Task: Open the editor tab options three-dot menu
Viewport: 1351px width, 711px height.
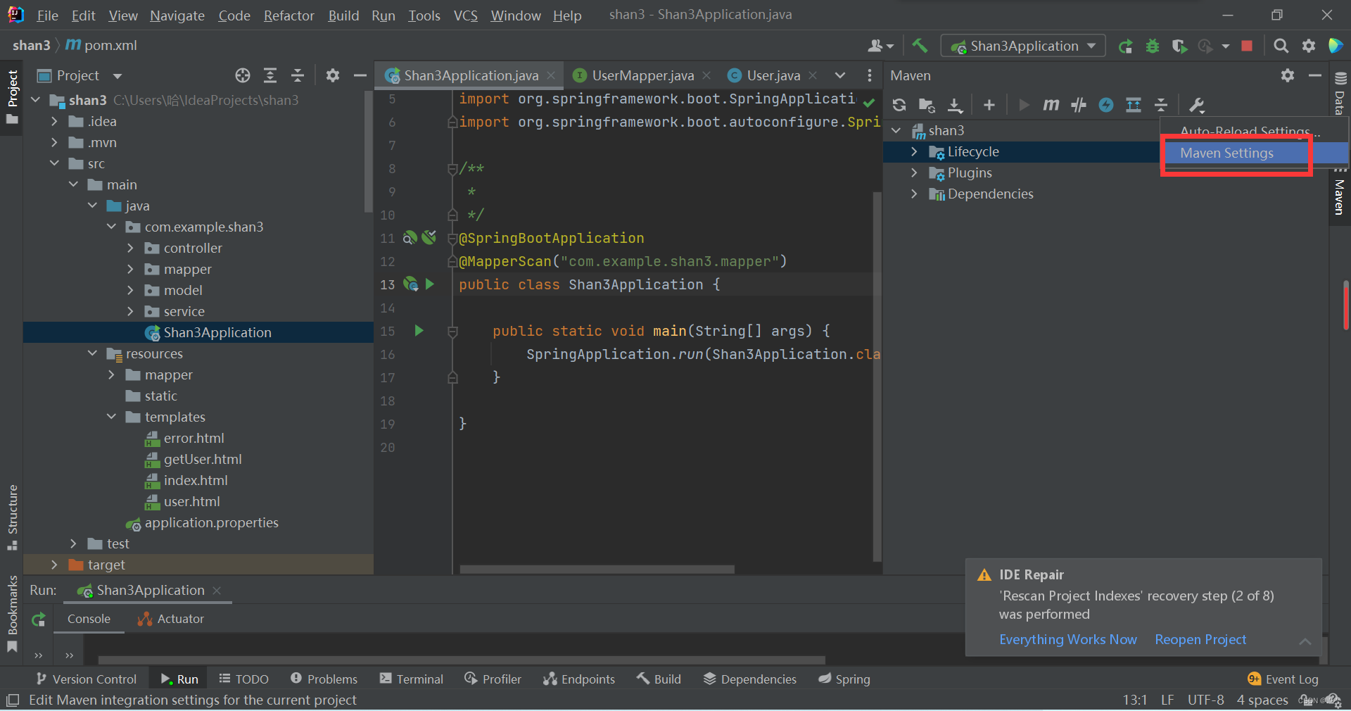Action: point(870,75)
